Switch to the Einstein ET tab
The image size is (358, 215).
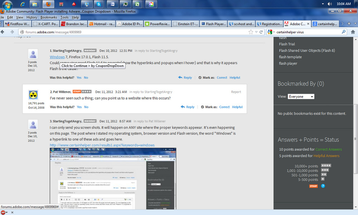pyautogui.click(x=185, y=24)
